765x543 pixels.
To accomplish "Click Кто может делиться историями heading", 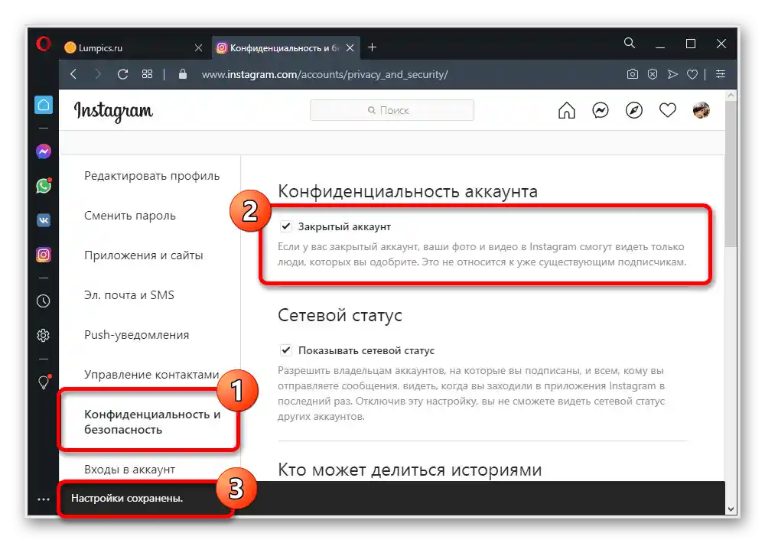I will (410, 470).
